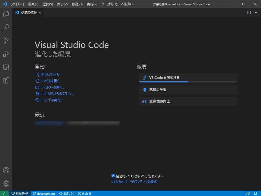Open the 実行(R) menu
Viewport: 261px width, 196px height.
click(92, 4)
